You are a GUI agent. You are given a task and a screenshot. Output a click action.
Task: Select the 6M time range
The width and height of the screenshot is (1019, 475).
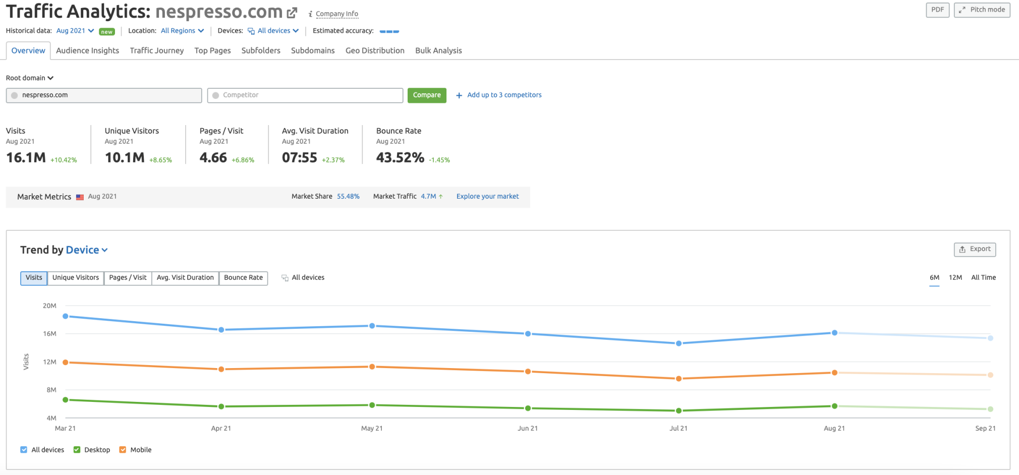[x=934, y=278]
